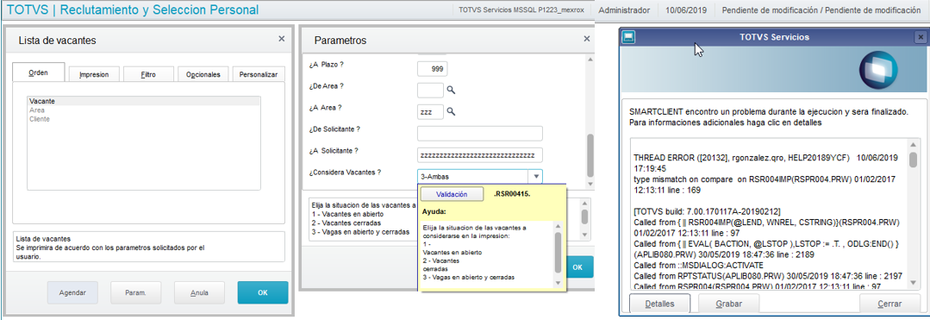Click Pendiente de modificación status text

(821, 10)
